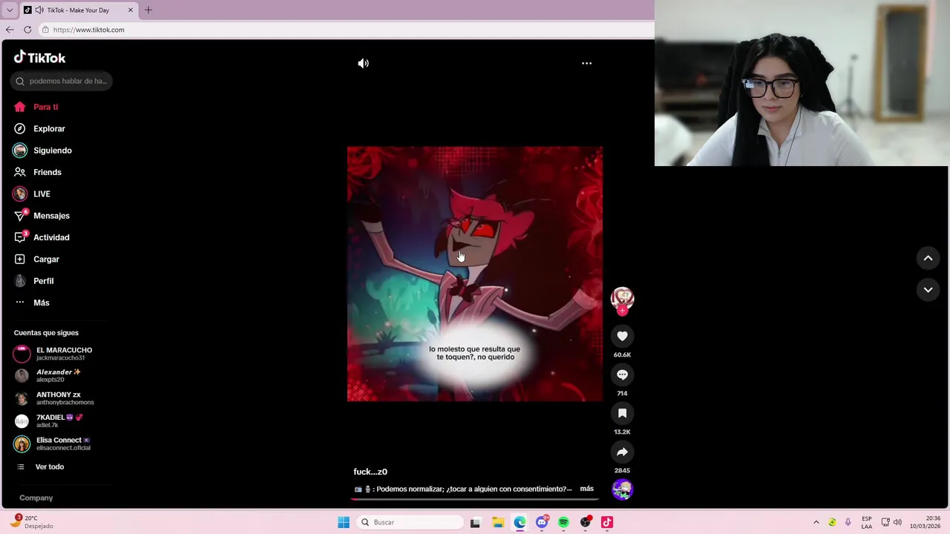950x534 pixels.
Task: Share the video using the arrow icon
Action: coord(622,452)
